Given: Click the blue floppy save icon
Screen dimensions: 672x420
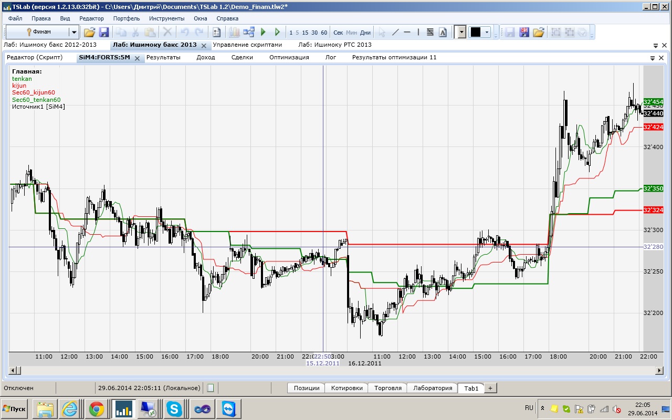Looking at the screenshot, I should tap(103, 32).
